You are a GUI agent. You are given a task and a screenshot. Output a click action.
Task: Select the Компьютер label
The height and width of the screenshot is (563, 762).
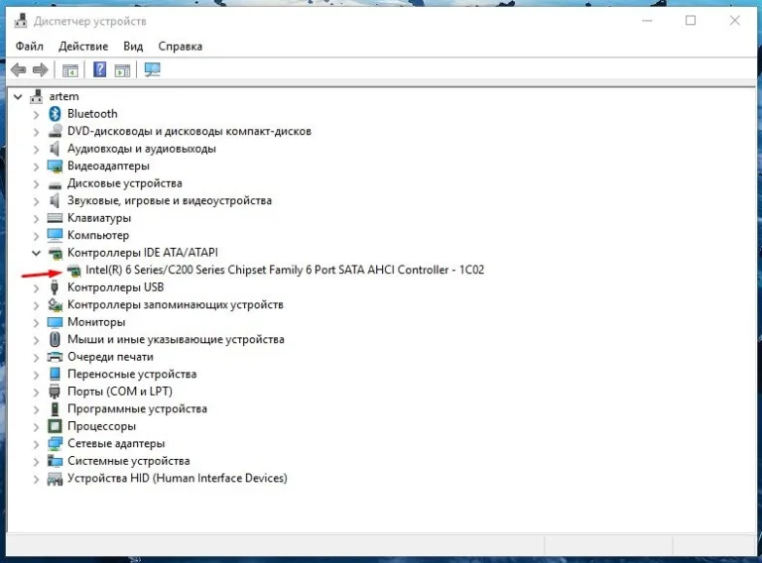[x=98, y=235]
